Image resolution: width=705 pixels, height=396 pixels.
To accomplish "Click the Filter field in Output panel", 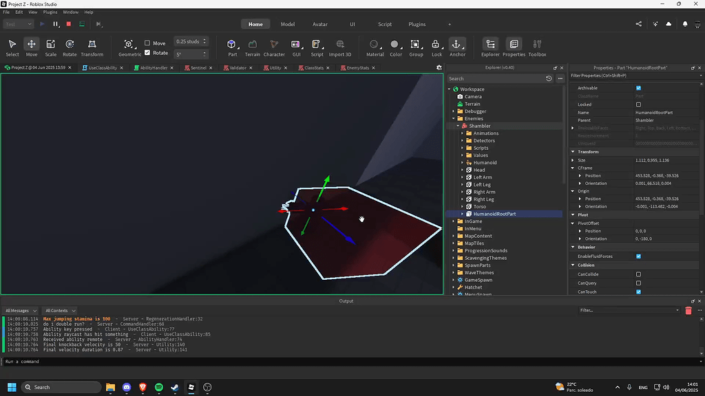I will [x=627, y=310].
